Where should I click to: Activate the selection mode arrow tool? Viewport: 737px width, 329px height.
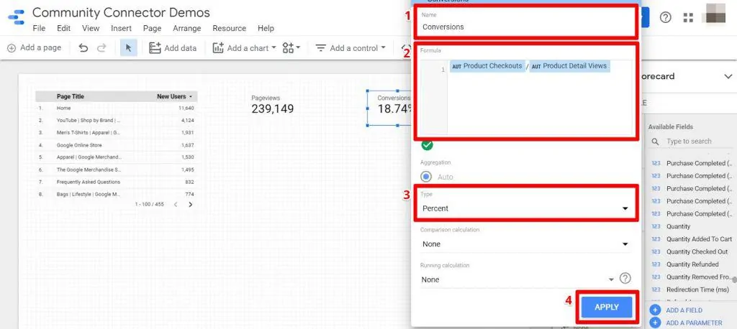[128, 48]
